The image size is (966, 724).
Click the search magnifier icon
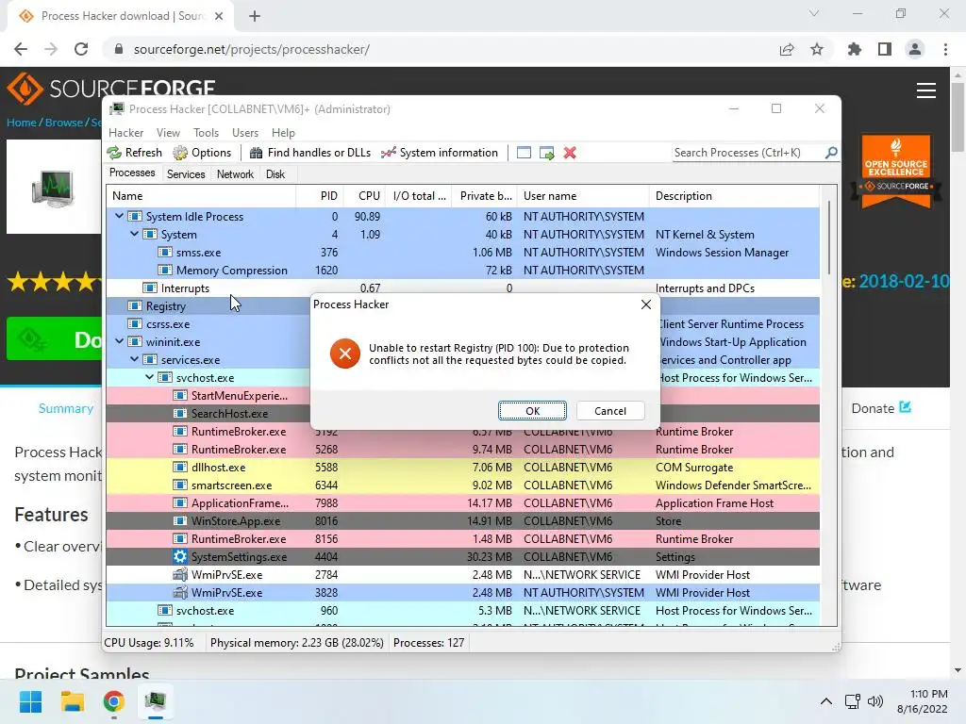click(831, 152)
